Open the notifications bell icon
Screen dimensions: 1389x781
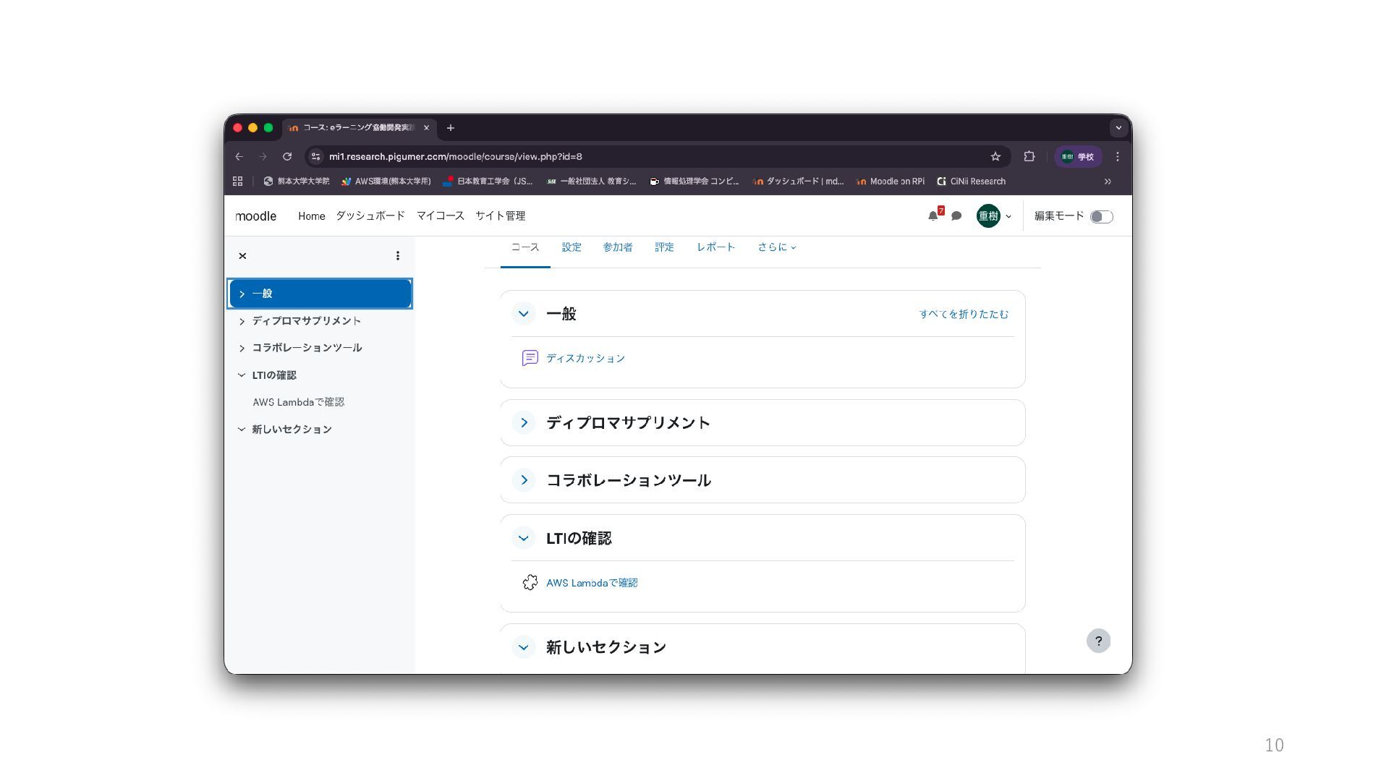click(x=933, y=216)
